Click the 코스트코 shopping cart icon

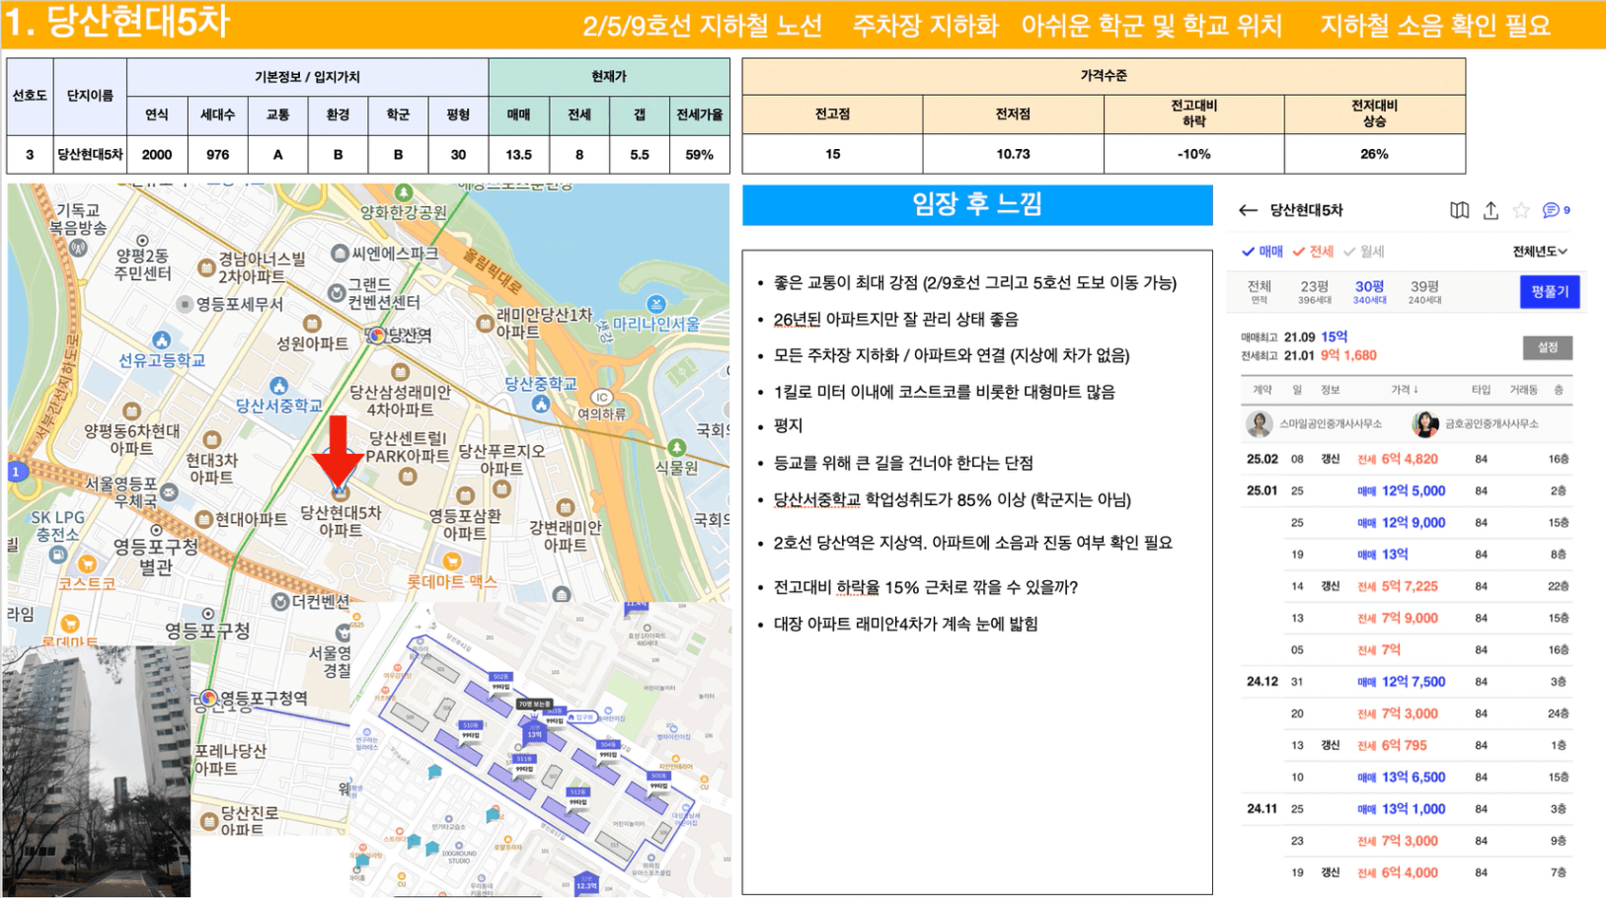click(88, 563)
